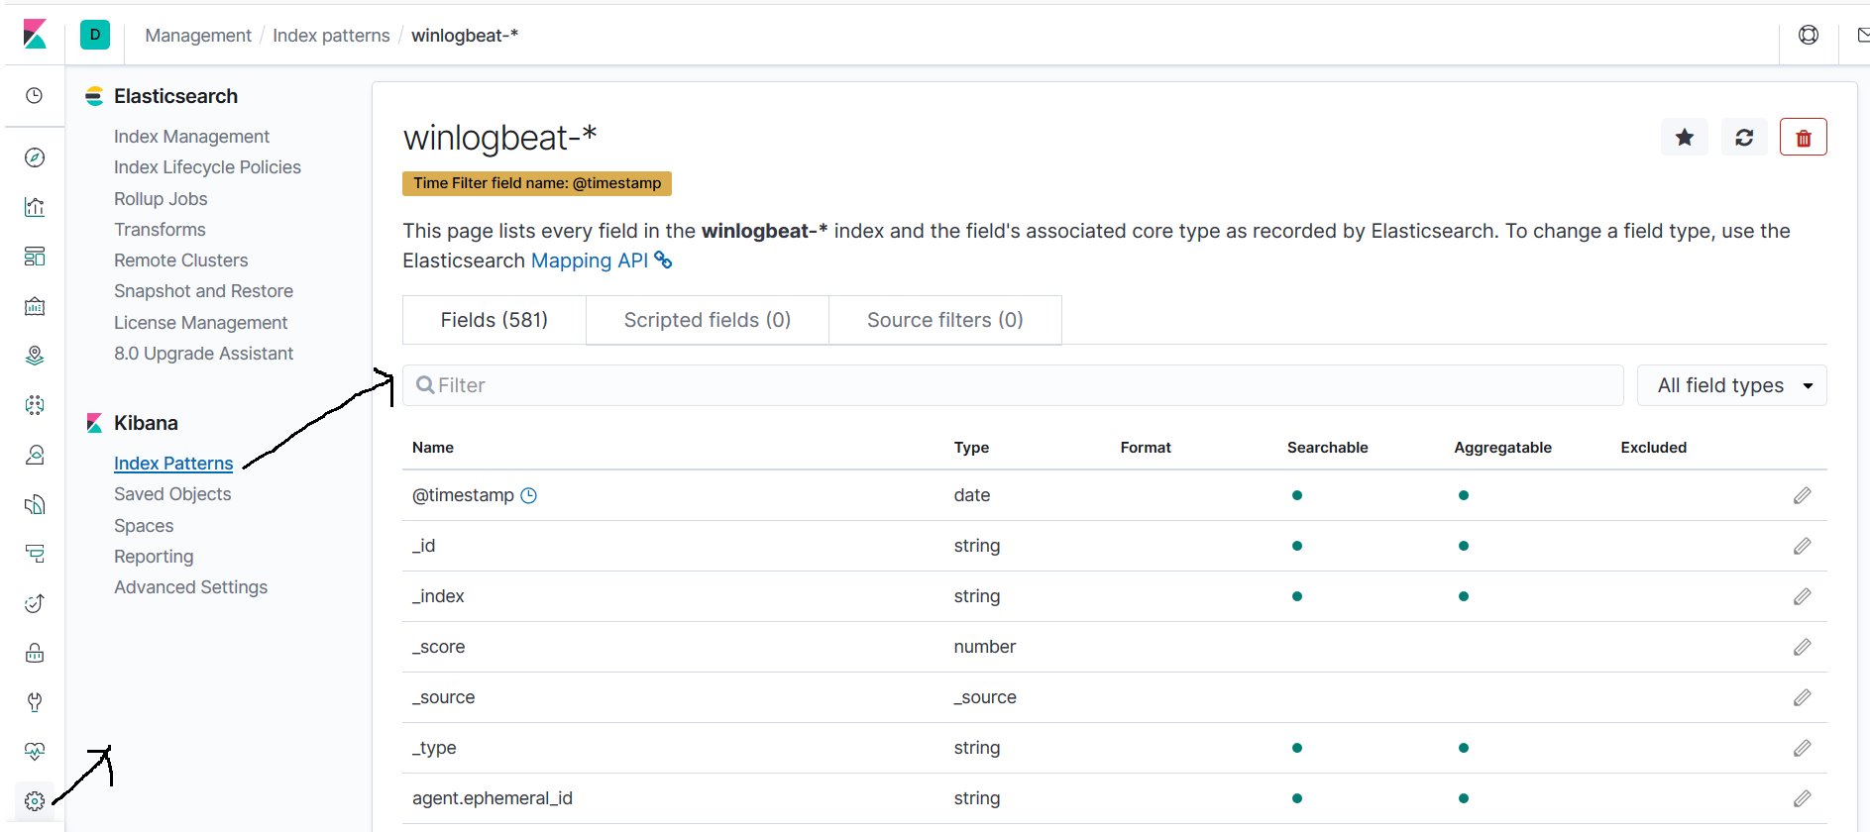Refresh the field list
Viewport: 1870px width, 832px height.
(1744, 138)
